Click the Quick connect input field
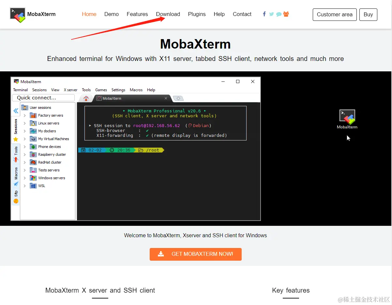The height and width of the screenshot is (305, 392). click(43, 98)
